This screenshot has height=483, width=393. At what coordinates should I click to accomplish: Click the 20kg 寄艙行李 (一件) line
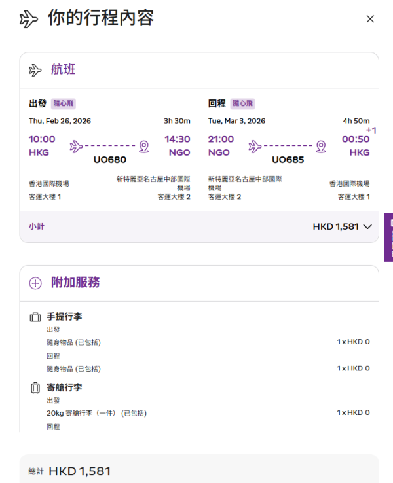click(96, 413)
